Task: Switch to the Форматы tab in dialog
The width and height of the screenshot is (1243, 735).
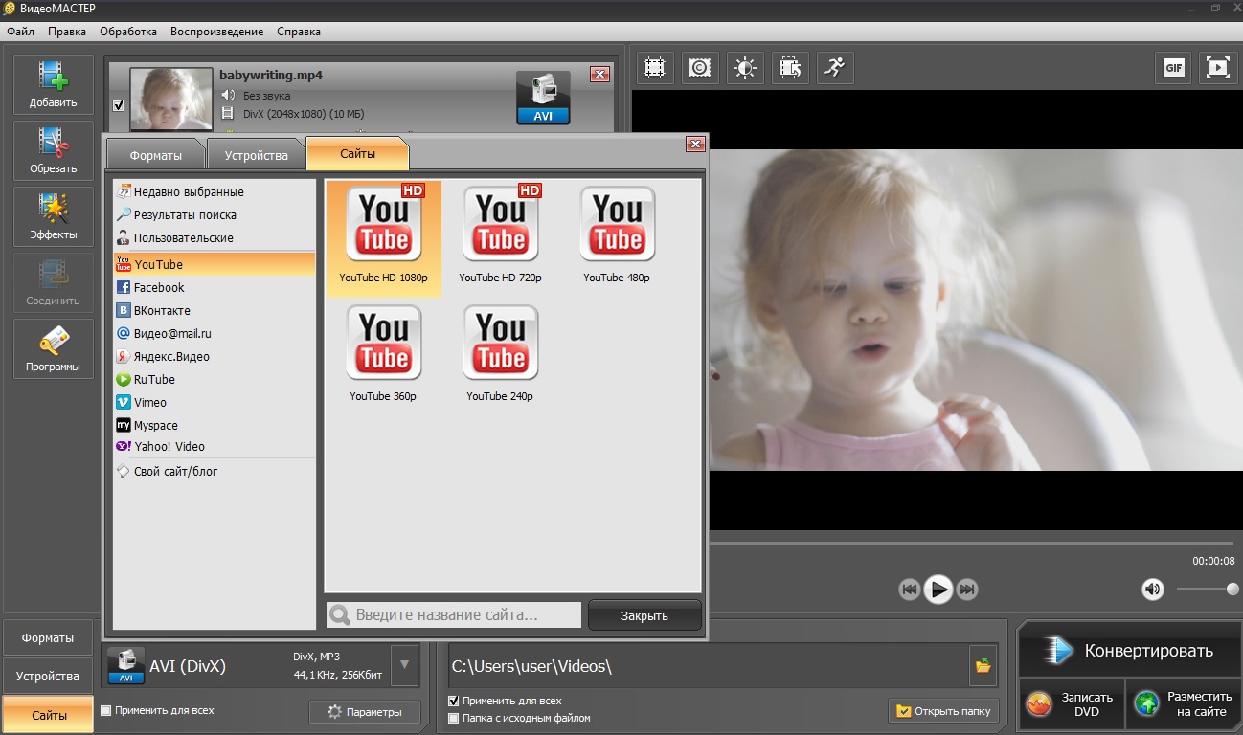Action: tap(155, 155)
